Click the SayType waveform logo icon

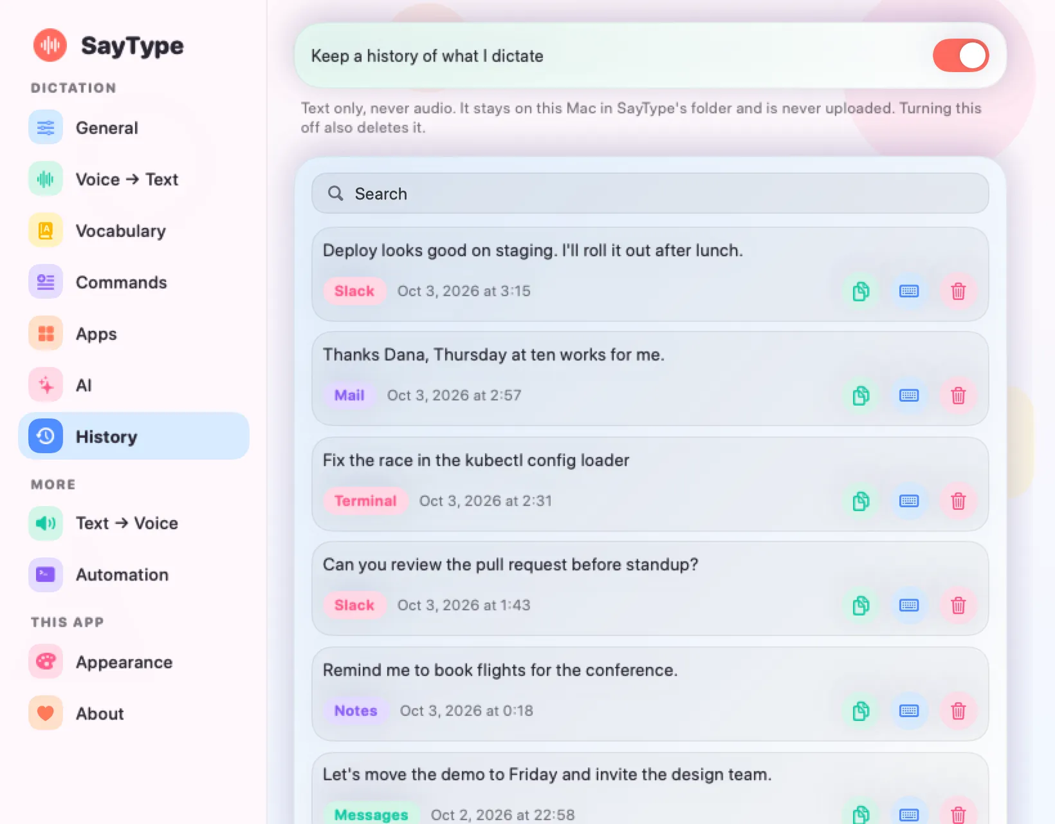50,45
